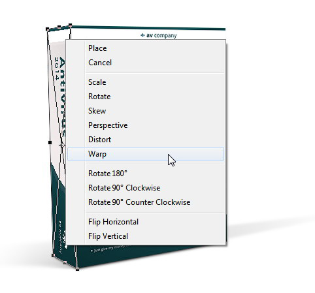315x293 pixels.
Task: Choose Place in the context menu
Action: coord(146,48)
